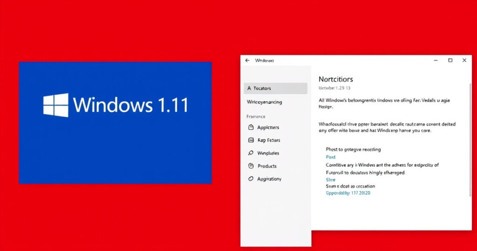
Task: Click the icon beside Tocators
Action: click(x=250, y=88)
